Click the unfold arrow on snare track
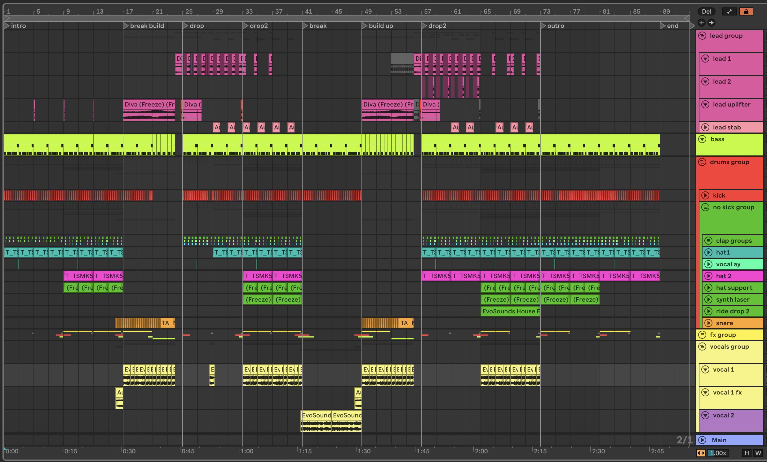 coord(708,323)
